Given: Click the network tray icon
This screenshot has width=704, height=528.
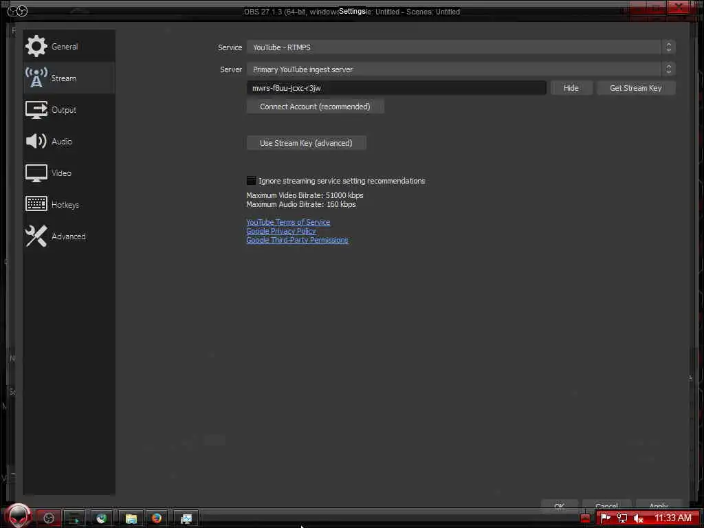Looking at the screenshot, I should click(621, 518).
